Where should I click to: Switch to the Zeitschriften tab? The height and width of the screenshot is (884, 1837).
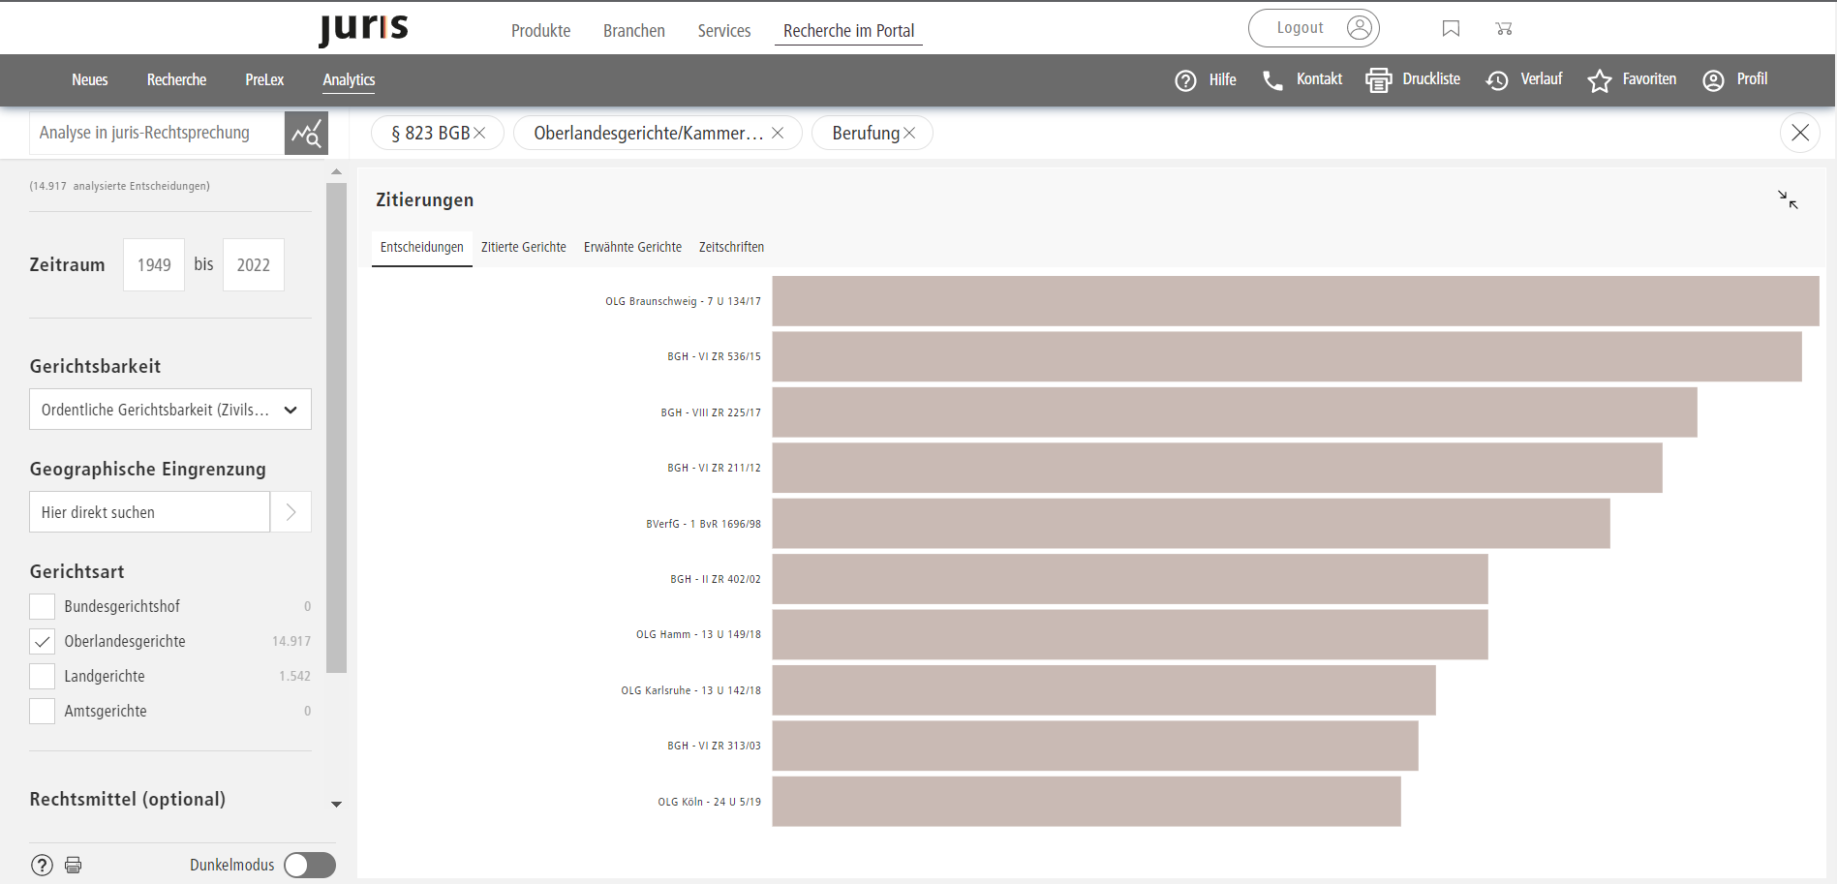731,247
